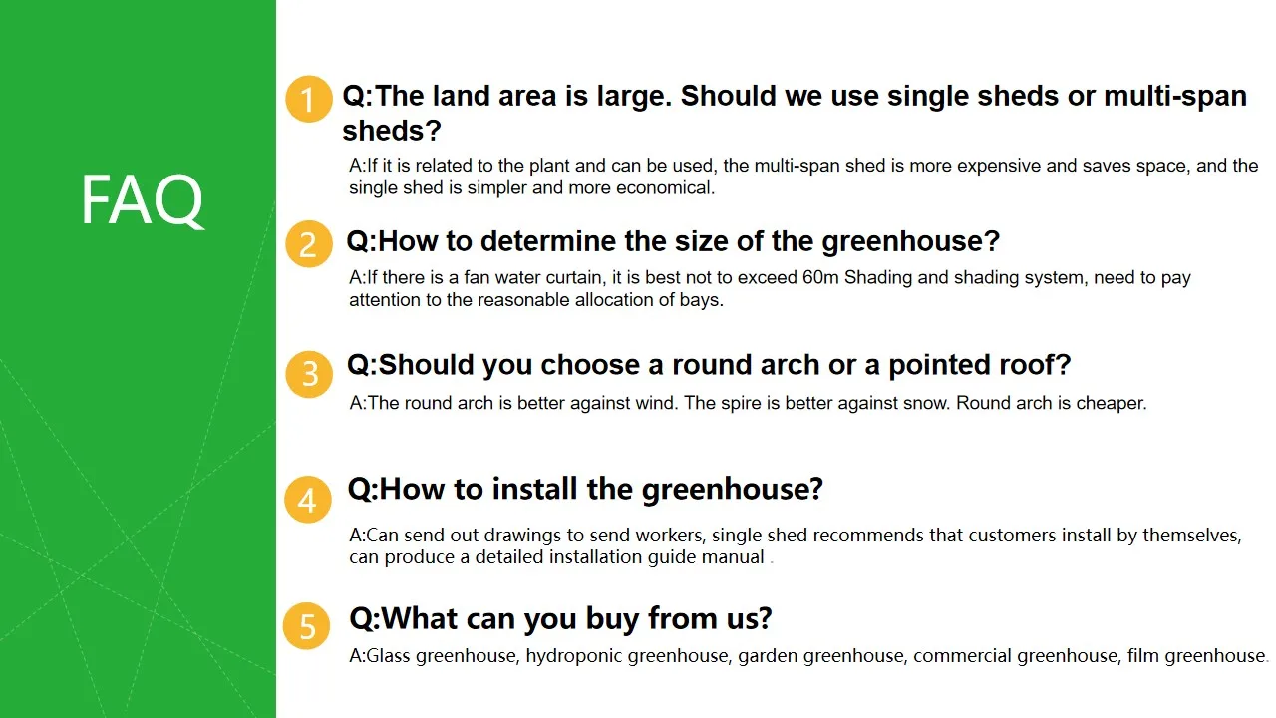Image resolution: width=1276 pixels, height=718 pixels.
Task: Select question about greenhouse size
Action: (x=673, y=241)
